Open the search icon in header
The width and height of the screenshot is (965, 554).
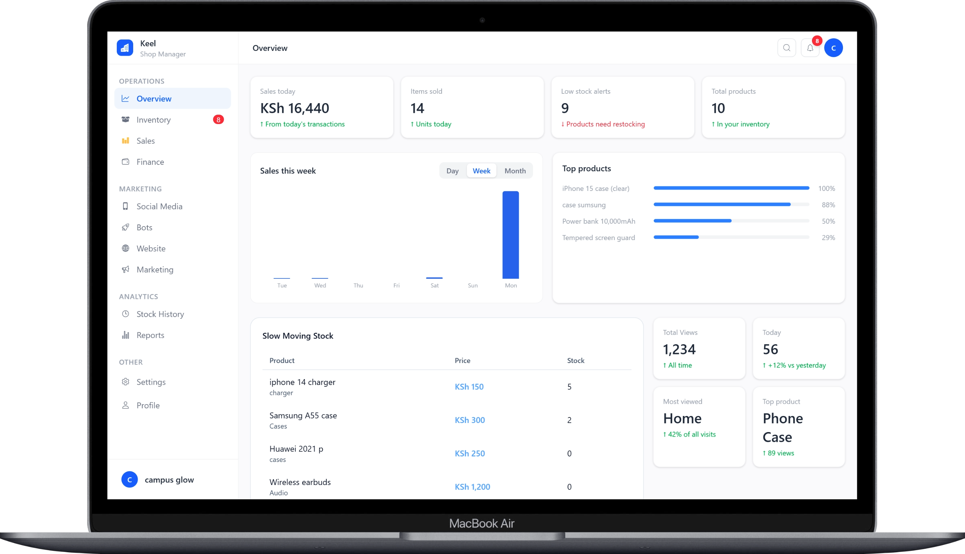787,48
